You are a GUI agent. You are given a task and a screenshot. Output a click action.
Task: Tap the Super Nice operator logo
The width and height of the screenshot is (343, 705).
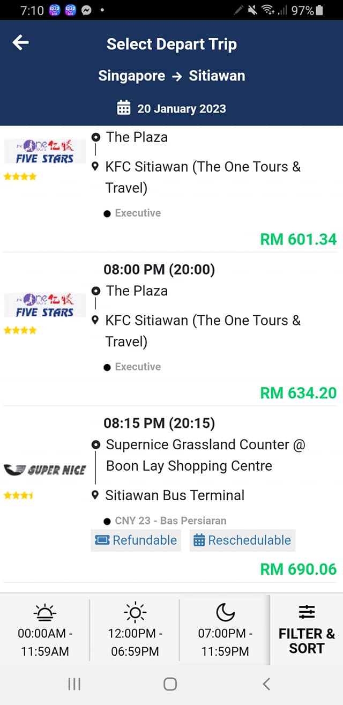click(x=45, y=470)
